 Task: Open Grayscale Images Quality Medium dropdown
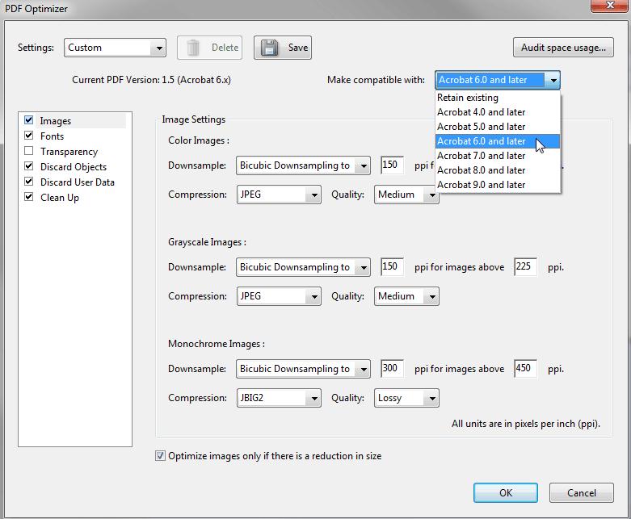coord(406,297)
